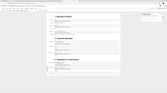
Task: Click the empty last code cell
Action: pos(87,73)
